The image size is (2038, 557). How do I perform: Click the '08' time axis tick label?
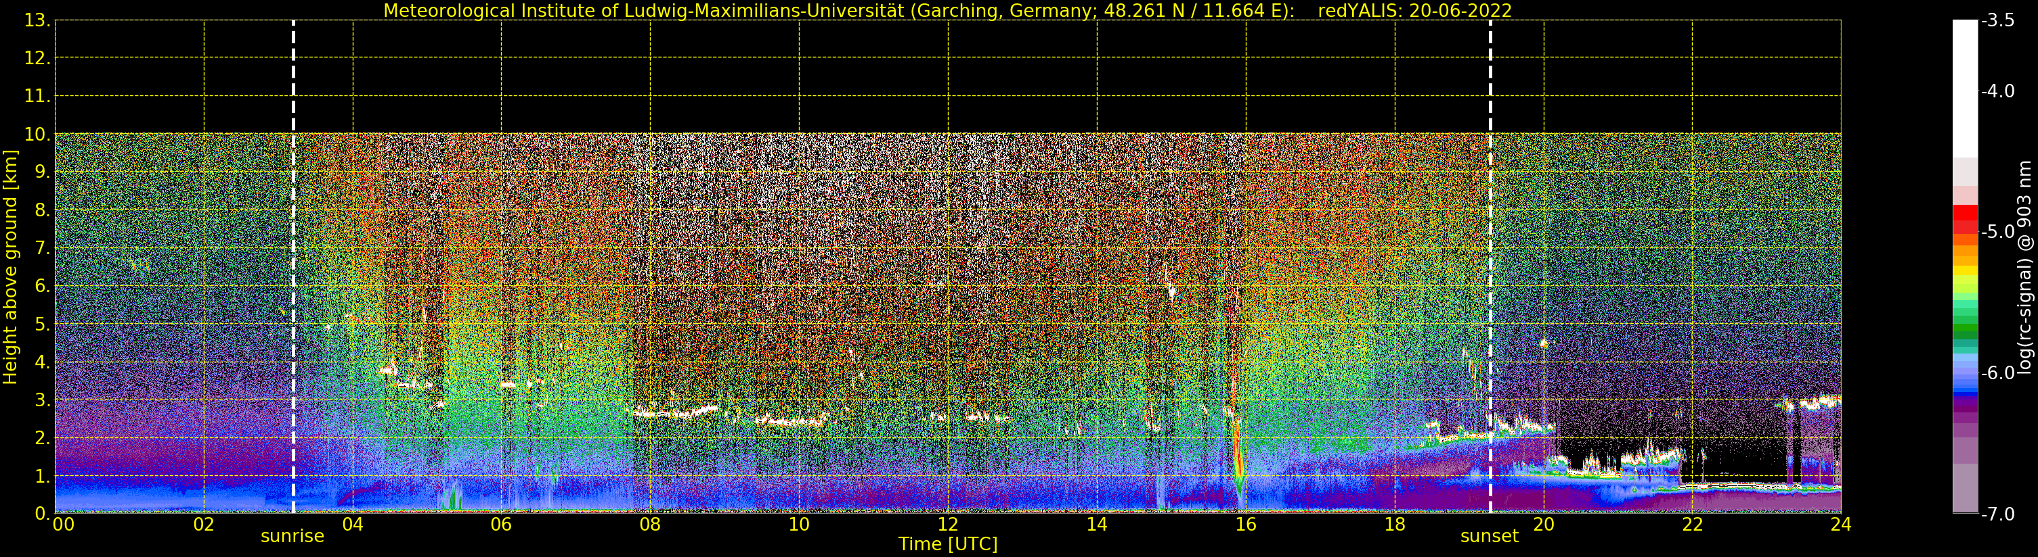click(x=650, y=525)
